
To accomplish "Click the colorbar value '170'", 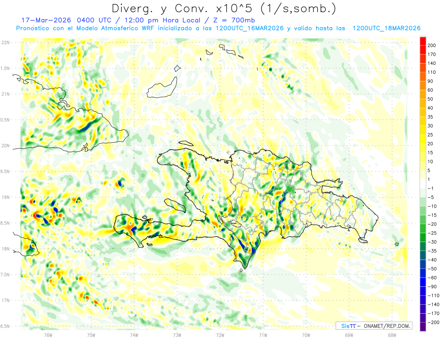I will coord(432,54).
